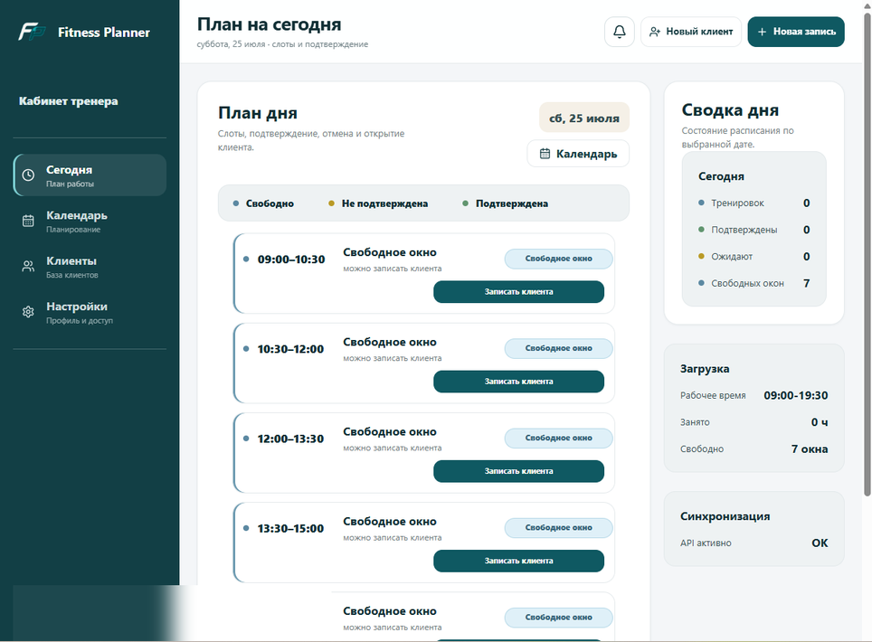
Task: Click the page's vertical scrollbar
Action: point(867,253)
